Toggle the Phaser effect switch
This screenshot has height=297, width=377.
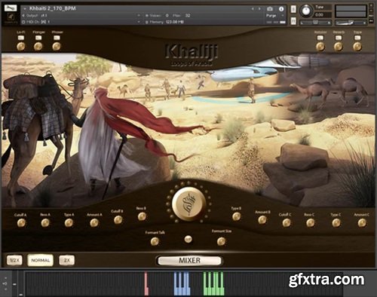(x=57, y=38)
